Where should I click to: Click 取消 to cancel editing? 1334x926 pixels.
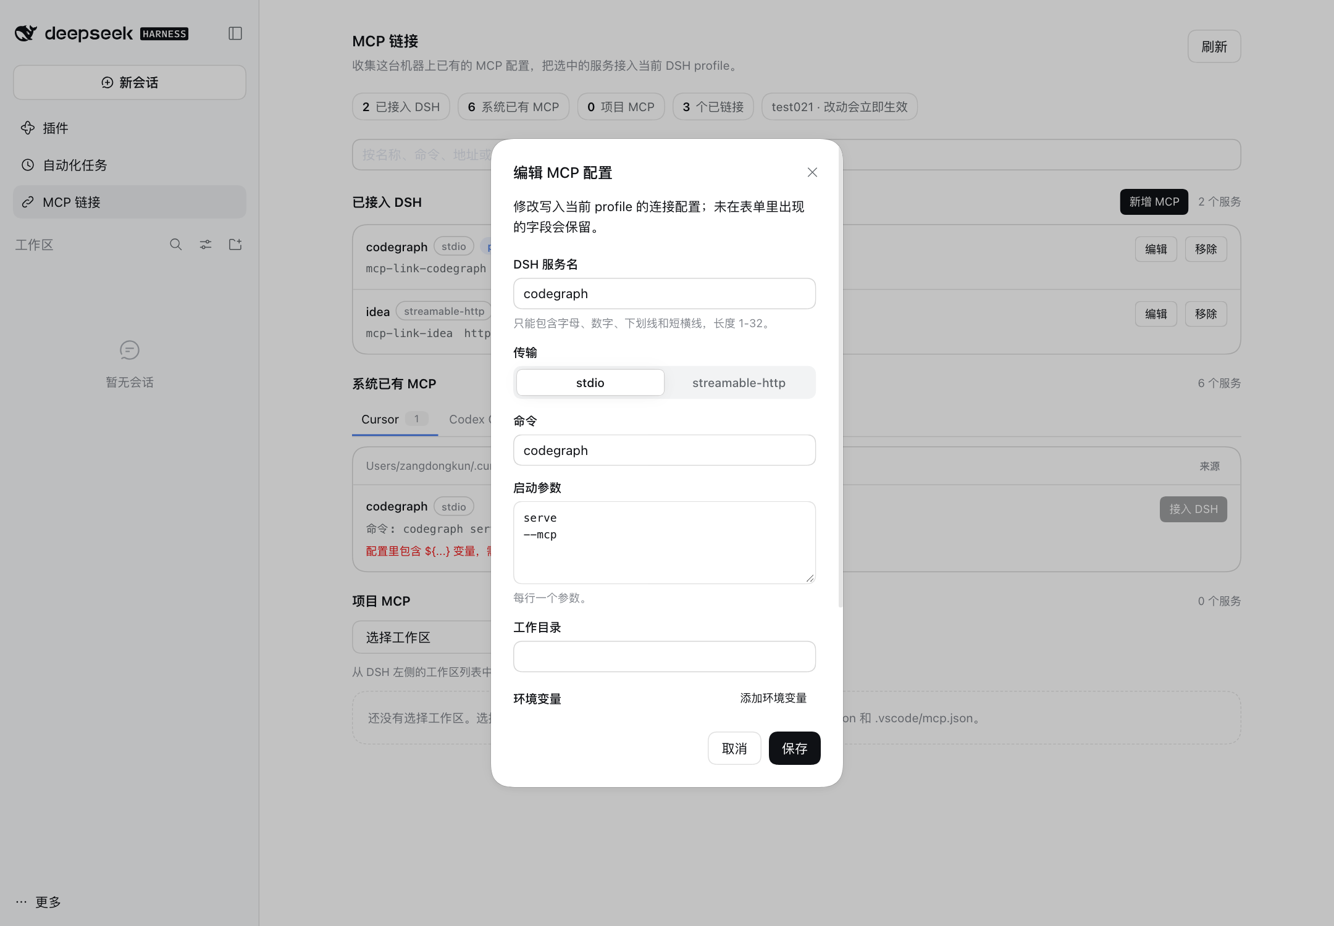[734, 748]
